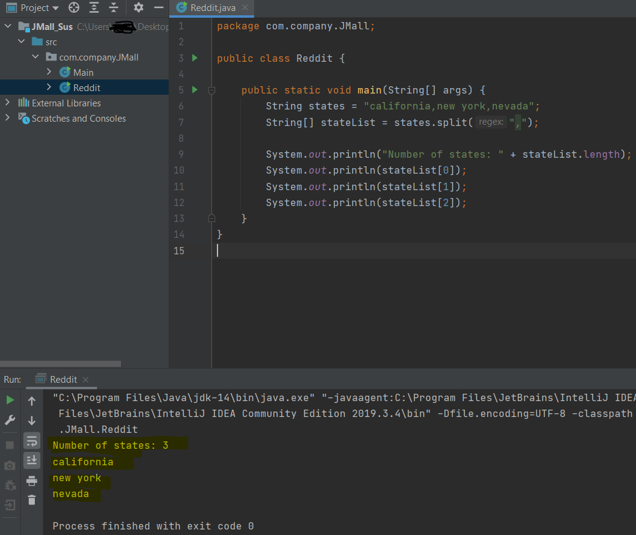
Task: Click the Project panel horizontal scrollbar
Action: coord(60,364)
